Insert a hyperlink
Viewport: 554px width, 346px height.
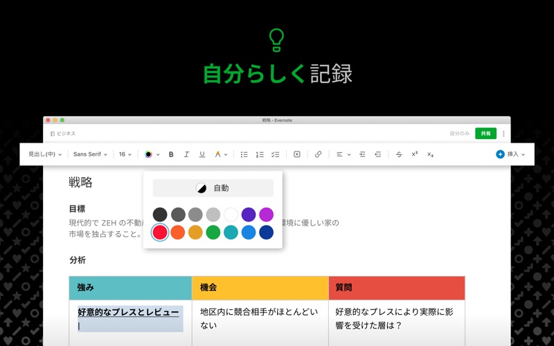pos(318,154)
